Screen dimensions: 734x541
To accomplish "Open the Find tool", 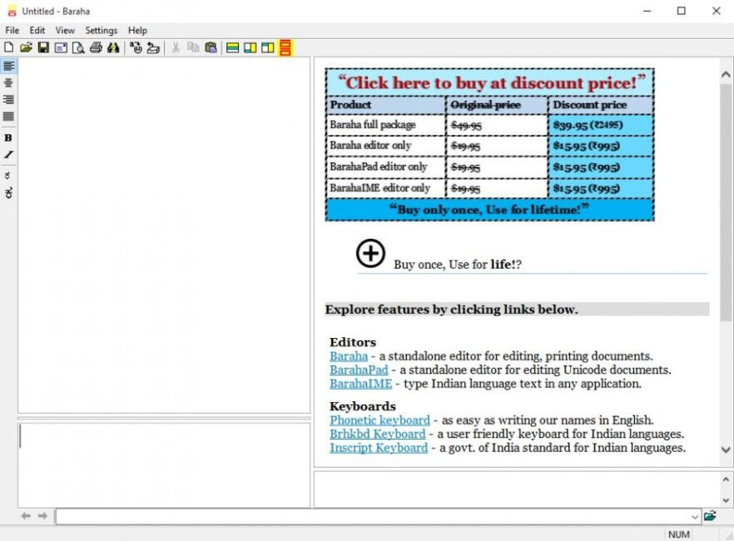I will pyautogui.click(x=112, y=47).
